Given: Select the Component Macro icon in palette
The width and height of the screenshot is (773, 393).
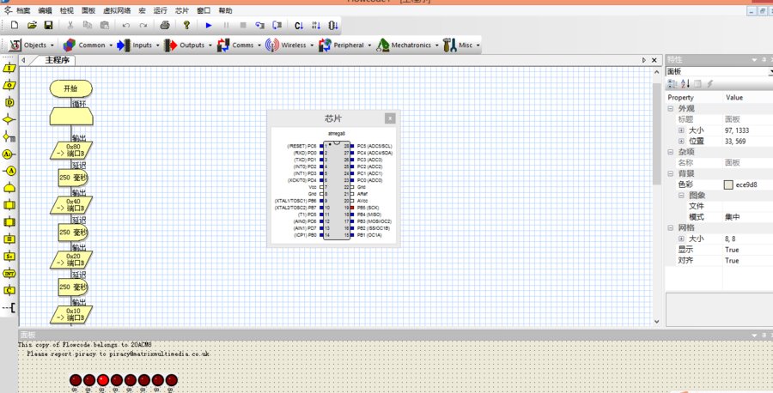Looking at the screenshot, I should click(x=9, y=222).
